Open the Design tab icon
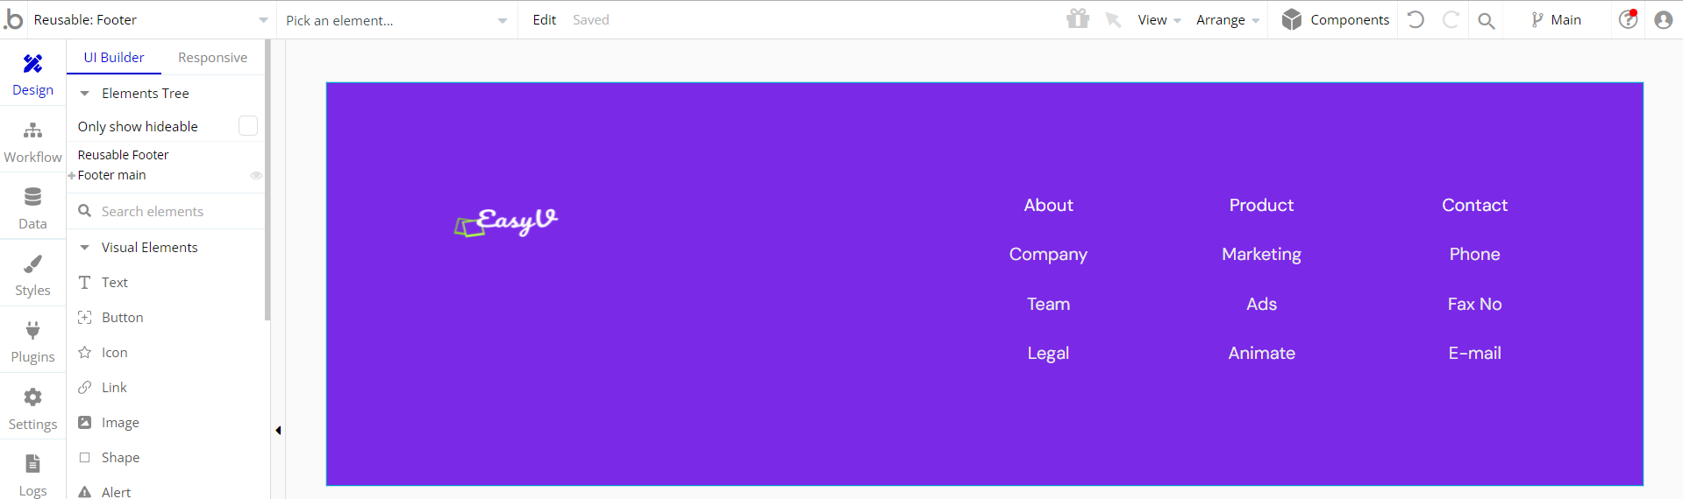Viewport: 1683px width, 499px height. tap(32, 63)
